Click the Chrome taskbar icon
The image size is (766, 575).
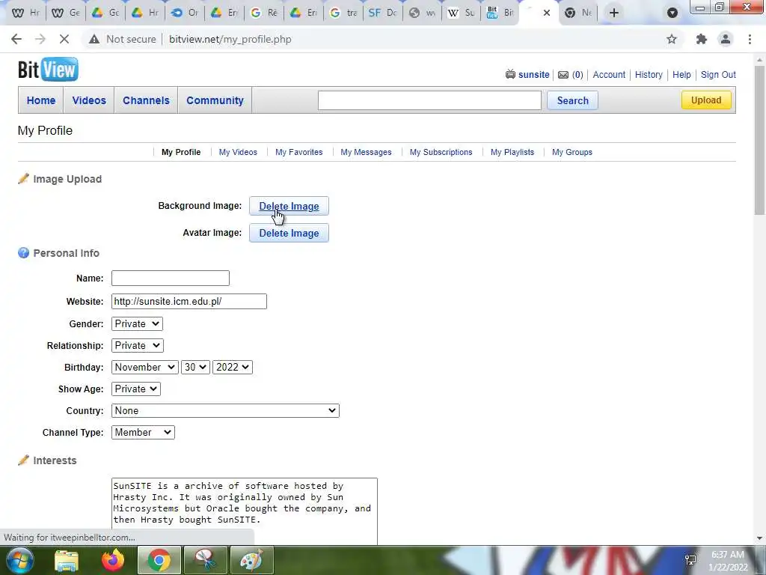tap(159, 560)
